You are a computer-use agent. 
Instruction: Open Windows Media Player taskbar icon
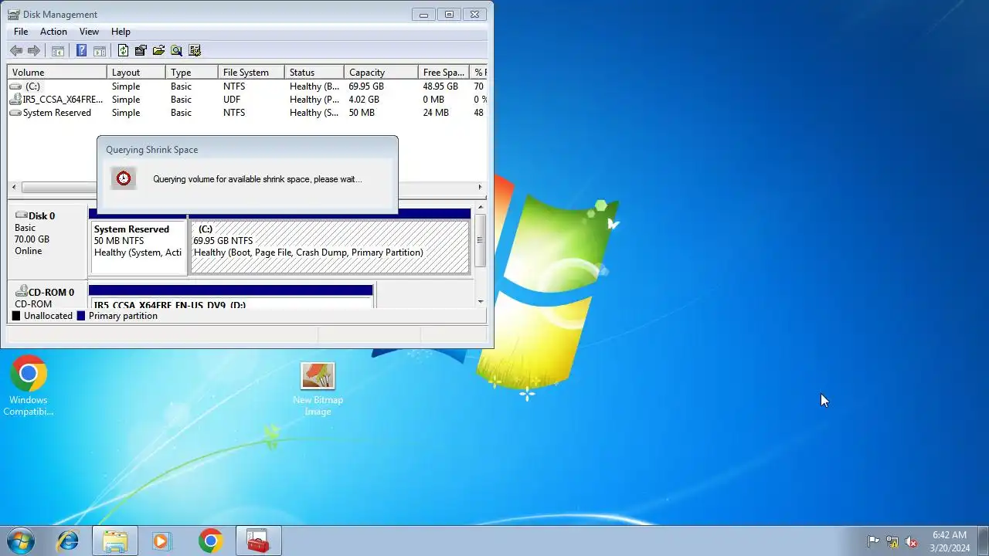coord(161,541)
